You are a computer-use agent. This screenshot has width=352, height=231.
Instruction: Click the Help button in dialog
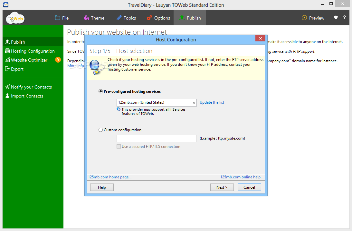click(102, 187)
